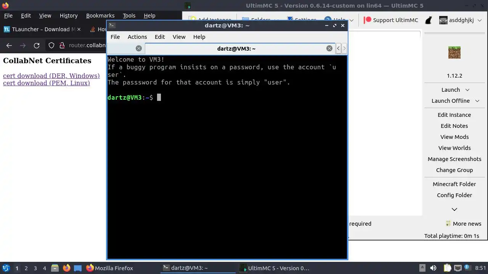The image size is (488, 274).
Task: Click the shield tracking protection icon in Firefox
Action: point(51,45)
